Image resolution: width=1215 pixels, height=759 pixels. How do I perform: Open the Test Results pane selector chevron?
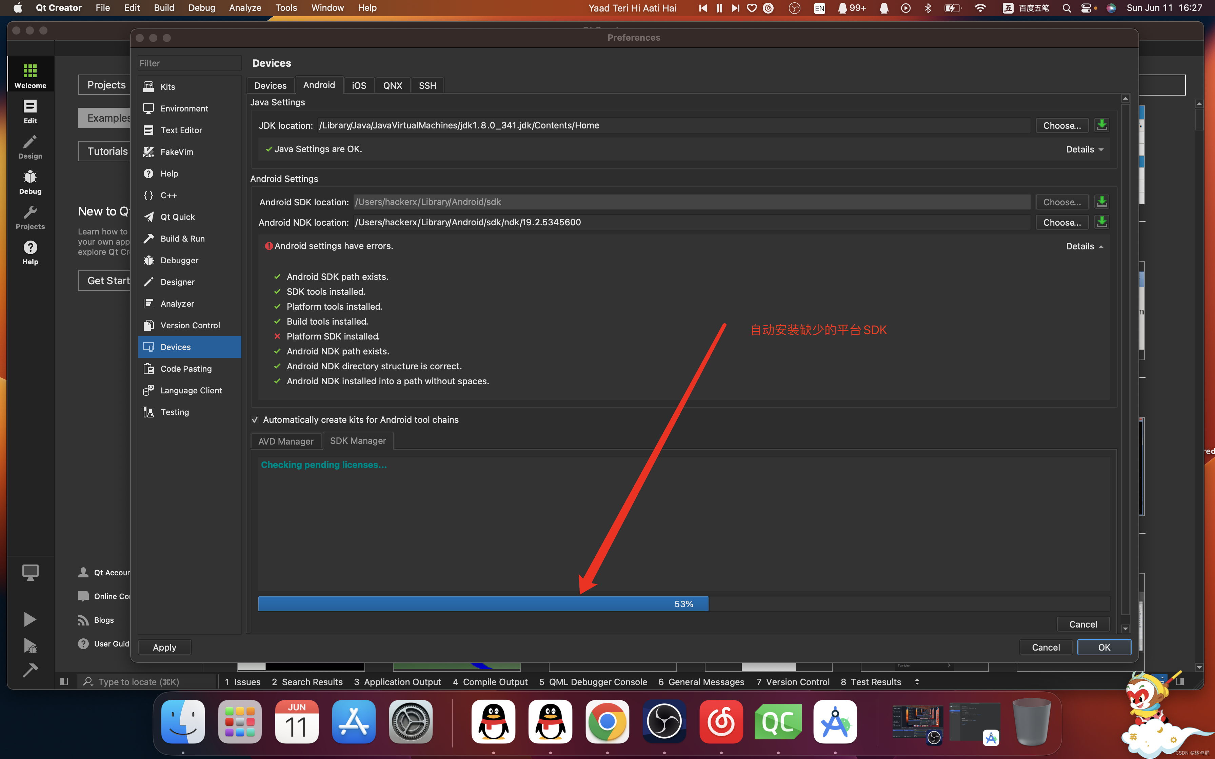(917, 682)
